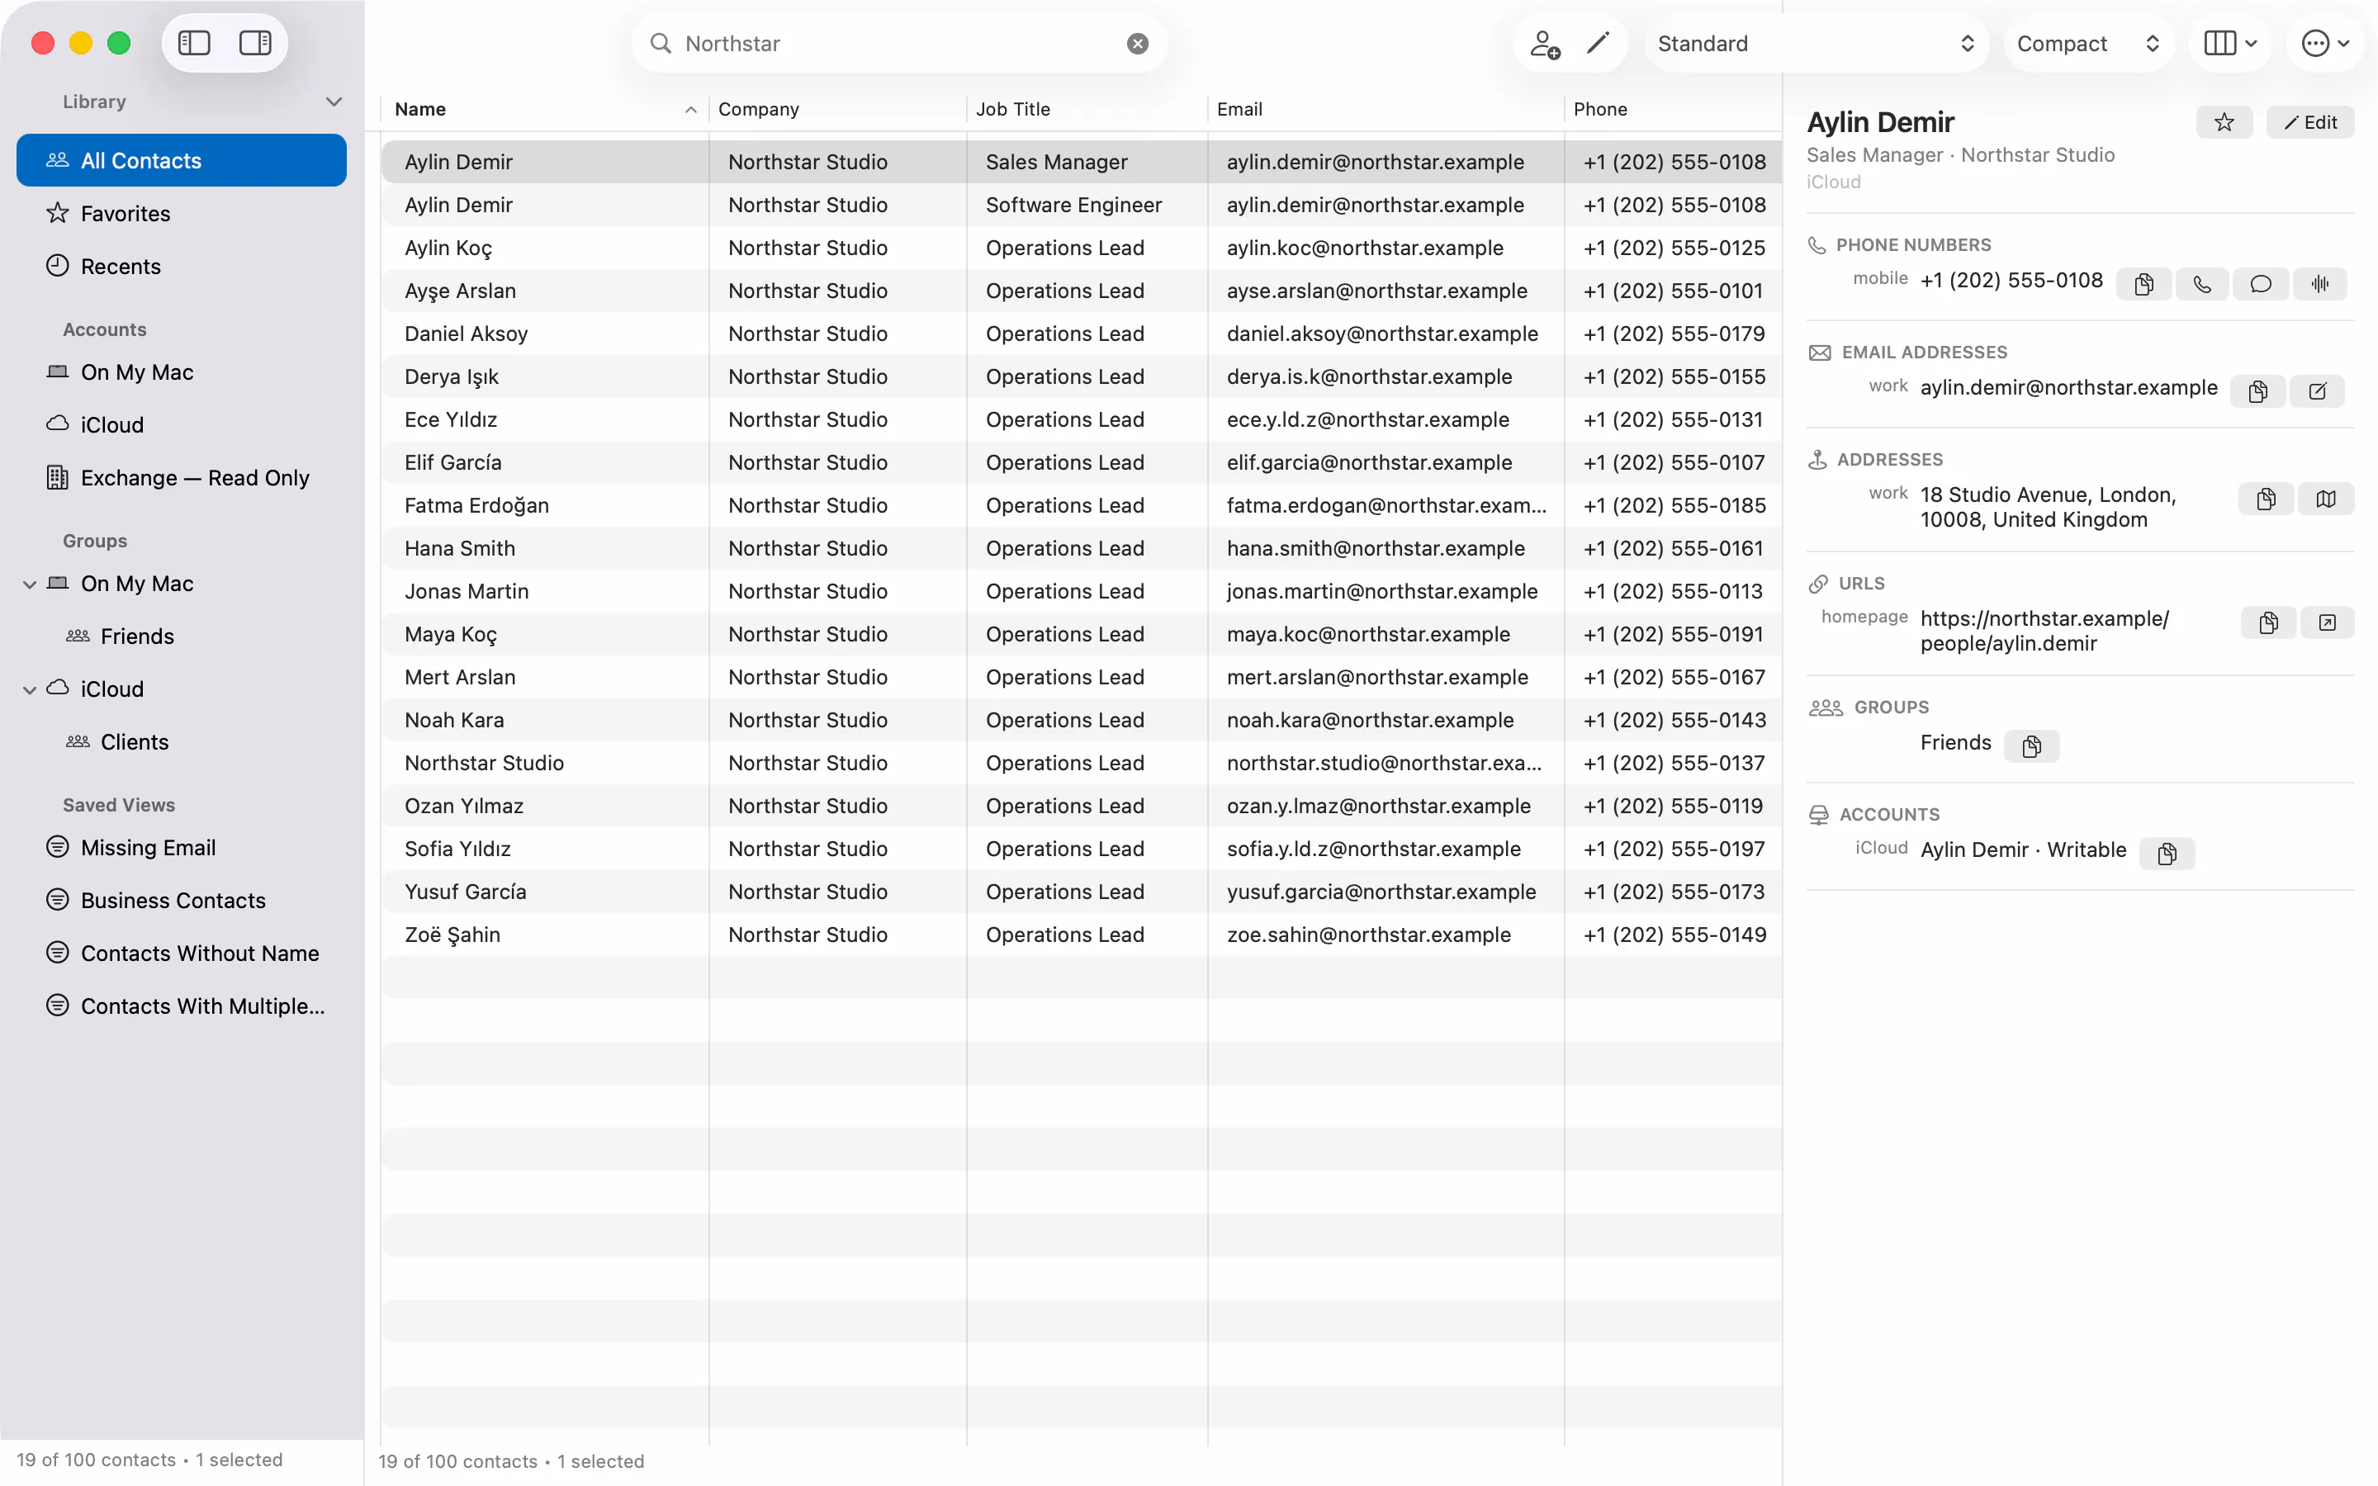2378x1486 pixels.
Task: Open the Clients group
Action: tap(182, 742)
